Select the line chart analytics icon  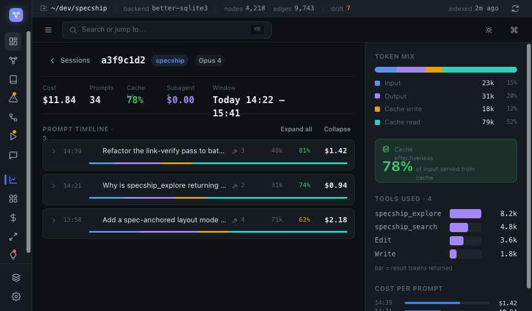[x=13, y=180]
